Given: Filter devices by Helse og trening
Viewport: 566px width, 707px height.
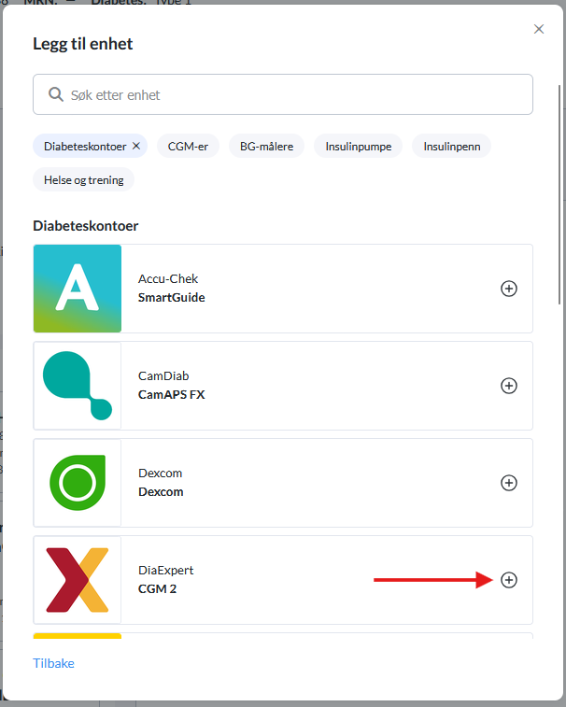Looking at the screenshot, I should 83,180.
